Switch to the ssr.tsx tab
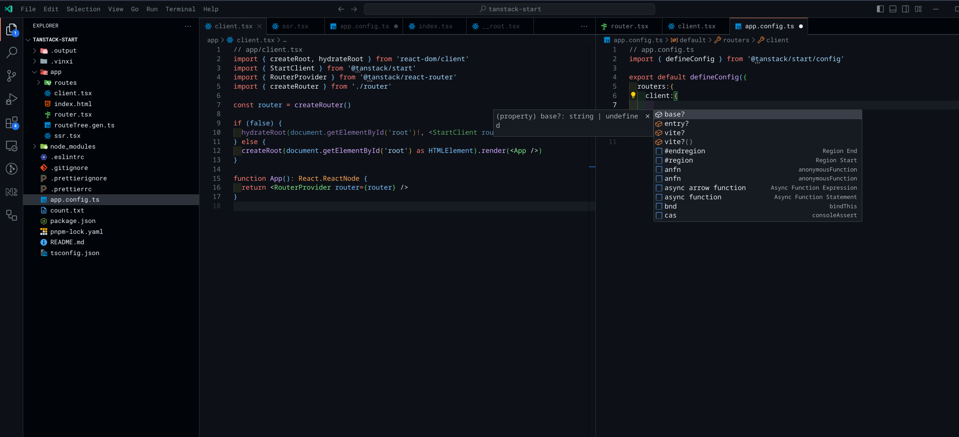 pyautogui.click(x=295, y=26)
